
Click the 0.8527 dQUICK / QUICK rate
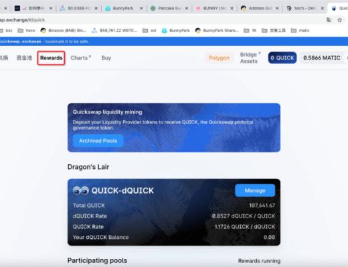[244, 216]
